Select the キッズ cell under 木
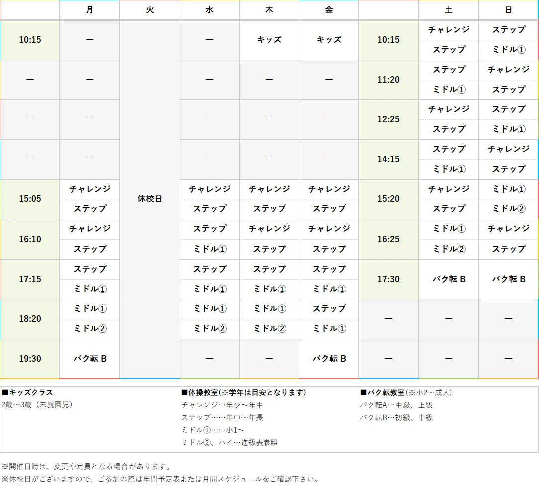The height and width of the screenshot is (486, 539). 269,40
